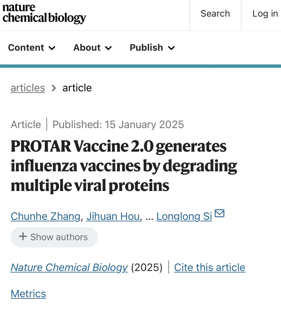Expand the Content menu chevron

coord(52,48)
